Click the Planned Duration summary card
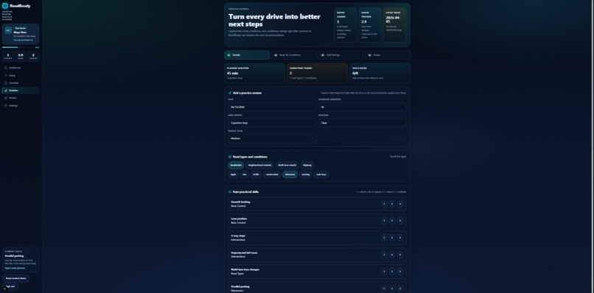594x293 pixels. pyautogui.click(x=254, y=73)
